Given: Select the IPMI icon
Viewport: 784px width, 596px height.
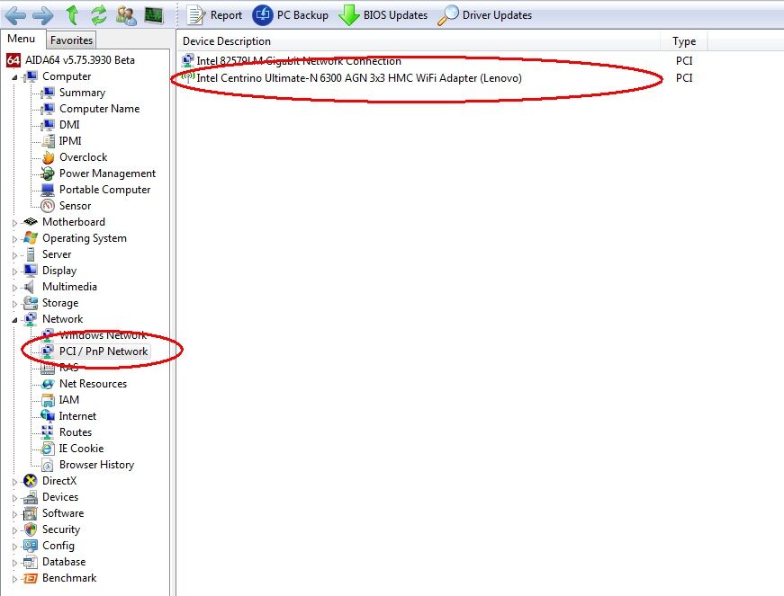Looking at the screenshot, I should tap(48, 141).
